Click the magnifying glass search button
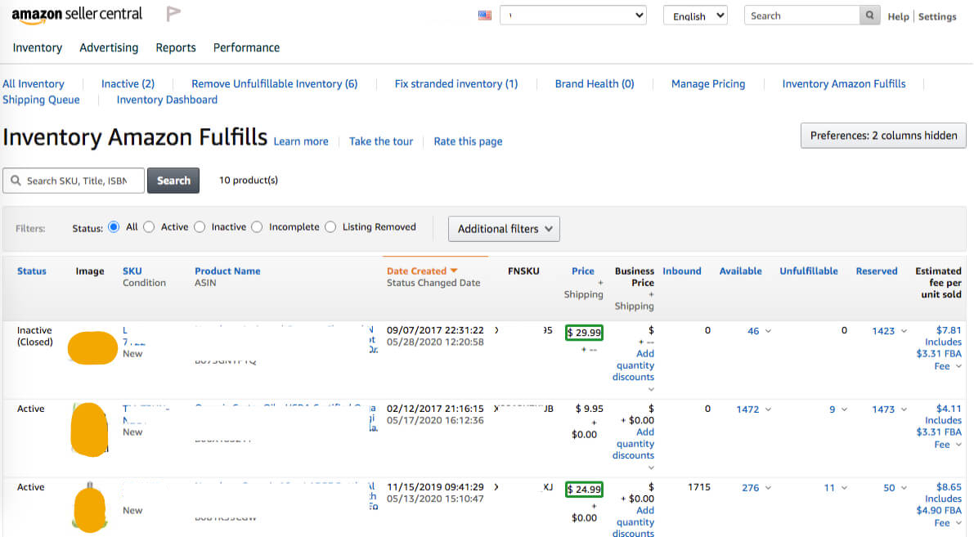 870,16
